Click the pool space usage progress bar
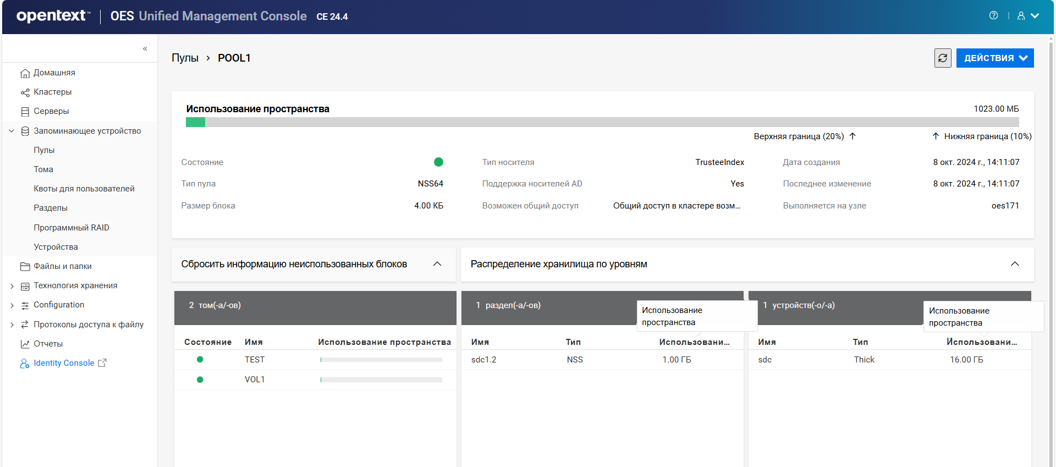1056x467 pixels. tap(602, 122)
